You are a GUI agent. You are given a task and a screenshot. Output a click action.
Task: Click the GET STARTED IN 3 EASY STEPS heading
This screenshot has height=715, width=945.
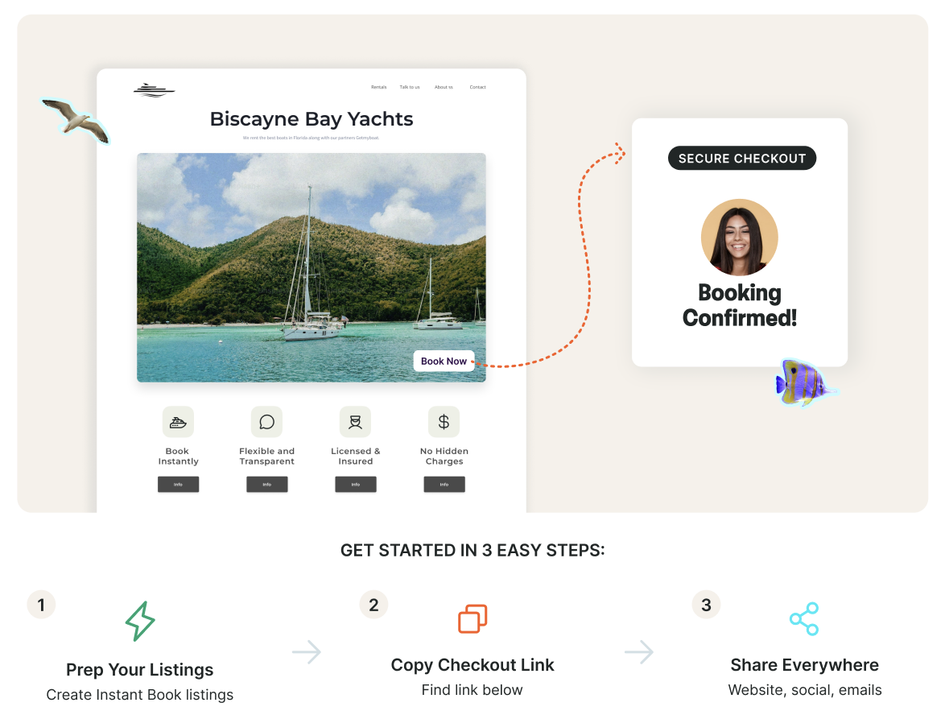pyautogui.click(x=472, y=551)
